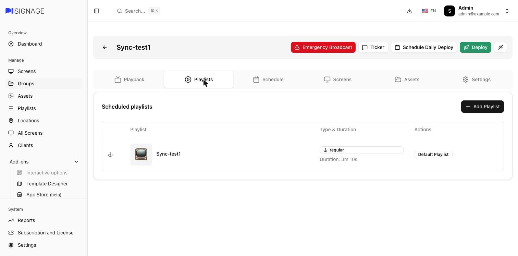
Task: Click the green Deploy button
Action: coord(476,47)
